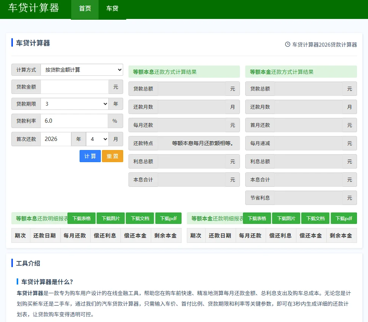Click 下载图片 under 等额本金 report section
368x322 pixels.
[x=286, y=218]
